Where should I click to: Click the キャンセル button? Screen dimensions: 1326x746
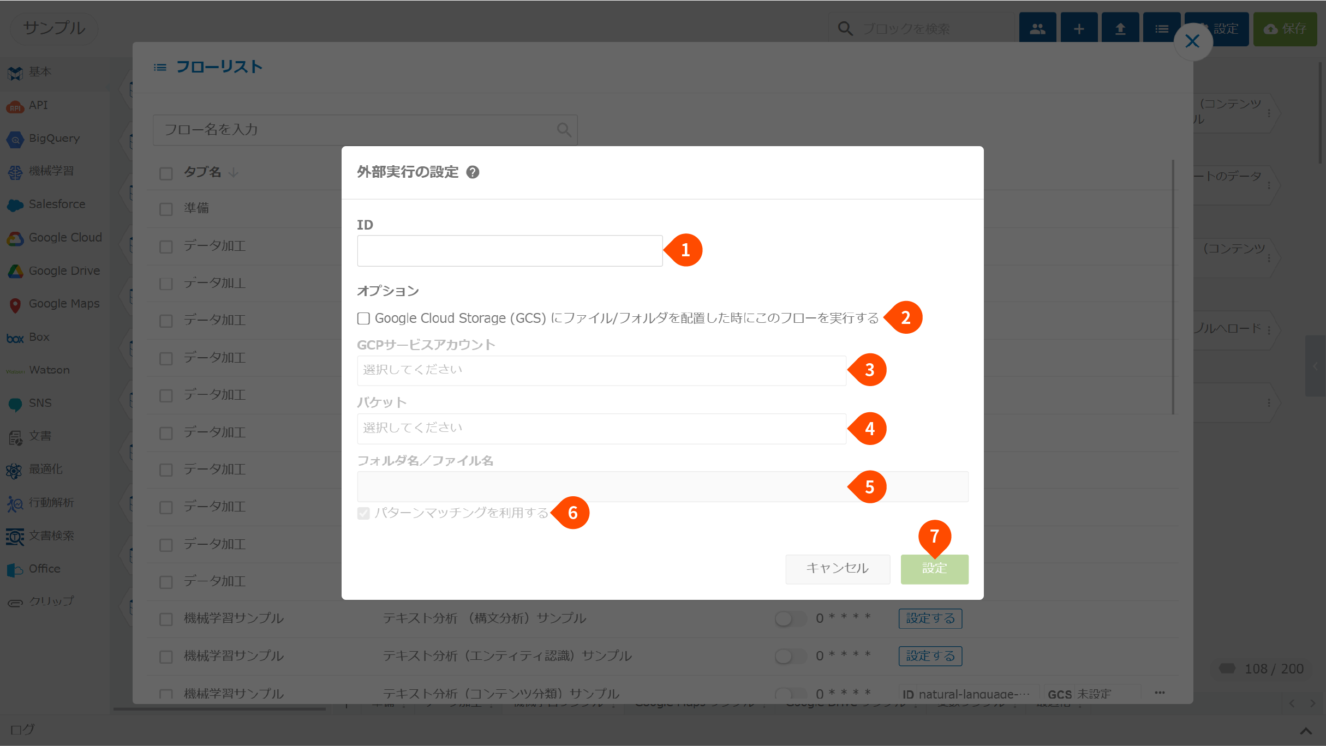(x=838, y=569)
